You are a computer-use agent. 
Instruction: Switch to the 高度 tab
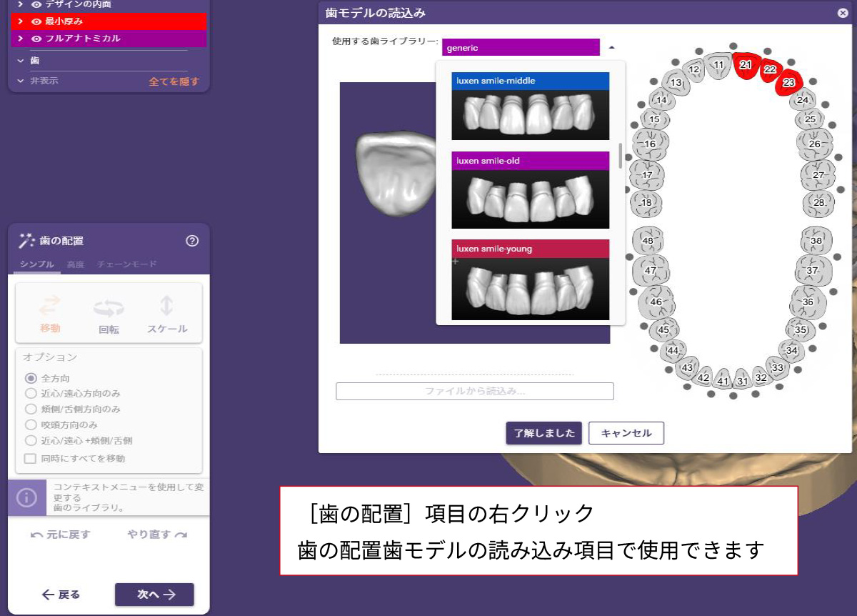(75, 264)
